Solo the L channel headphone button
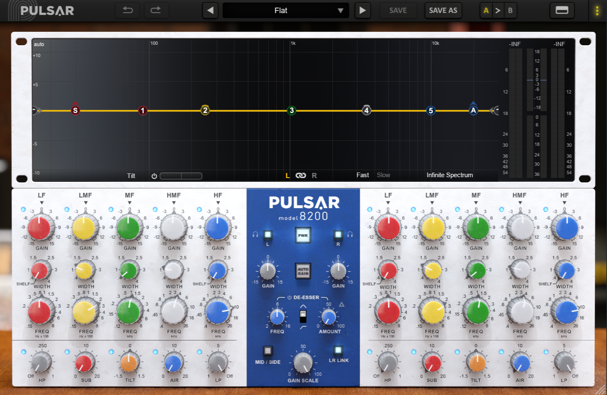Screen dimensions: 607x395 click(268, 234)
